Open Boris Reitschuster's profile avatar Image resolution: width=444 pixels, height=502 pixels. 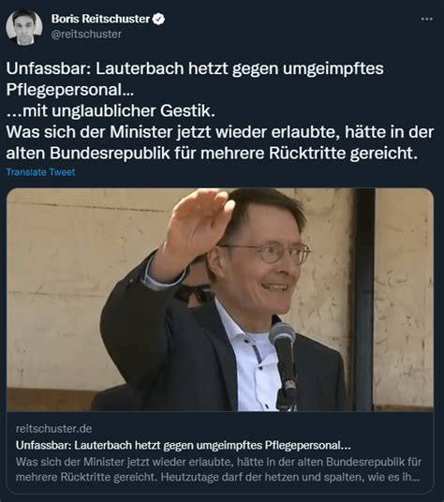(x=24, y=27)
